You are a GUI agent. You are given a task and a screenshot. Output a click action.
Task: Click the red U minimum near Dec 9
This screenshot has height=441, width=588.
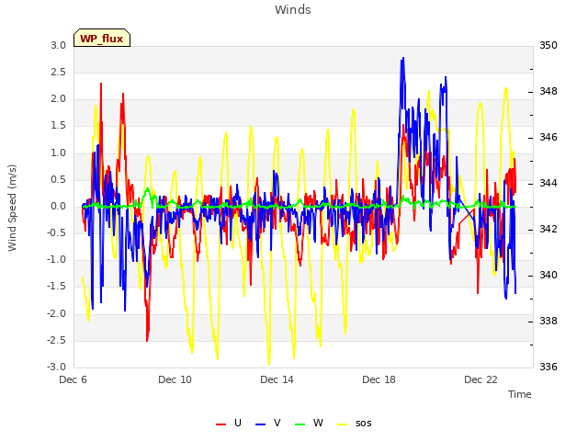(147, 341)
